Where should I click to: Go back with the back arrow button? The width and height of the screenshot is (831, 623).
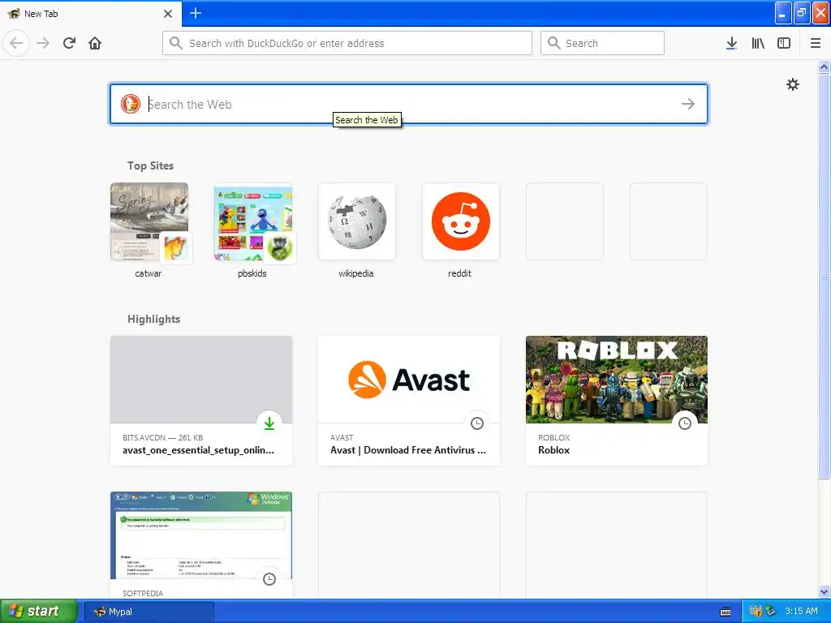point(16,43)
